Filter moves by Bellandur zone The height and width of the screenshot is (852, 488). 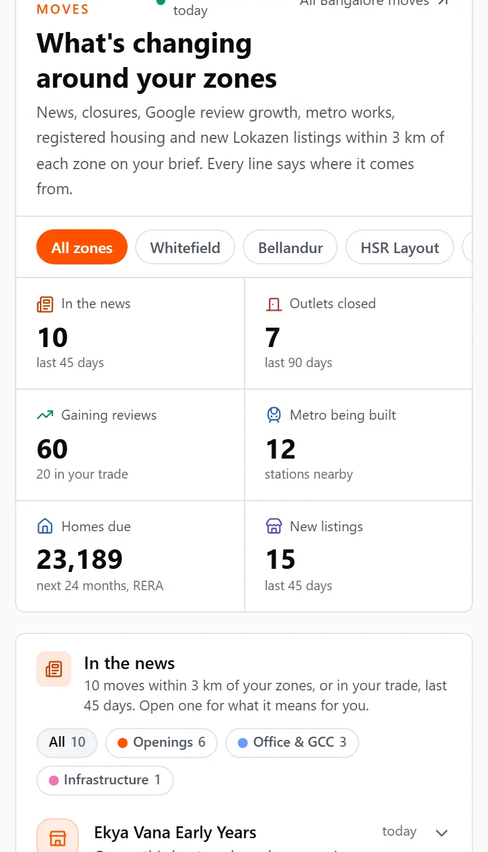290,247
